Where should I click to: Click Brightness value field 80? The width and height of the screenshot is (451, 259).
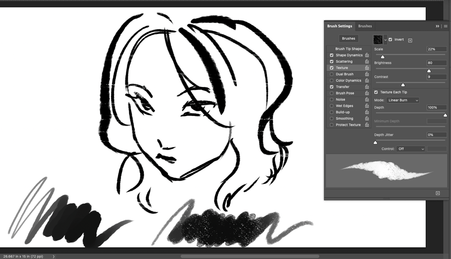tap(436, 63)
